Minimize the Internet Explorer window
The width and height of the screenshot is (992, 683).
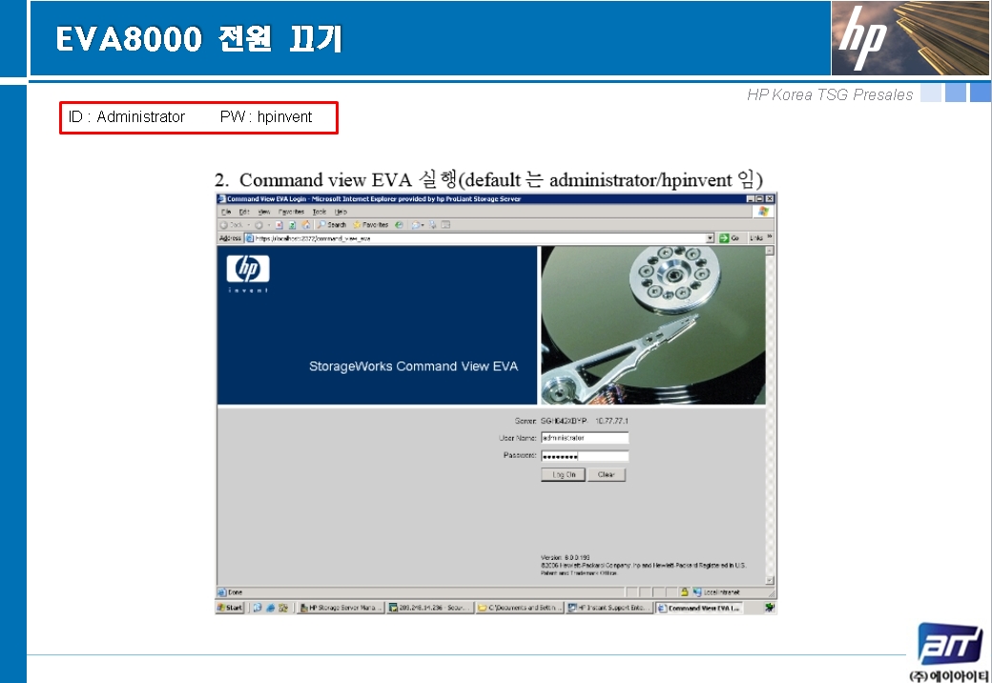click(x=751, y=198)
